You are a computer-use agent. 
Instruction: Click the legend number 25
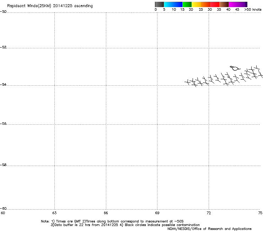click(x=201, y=10)
